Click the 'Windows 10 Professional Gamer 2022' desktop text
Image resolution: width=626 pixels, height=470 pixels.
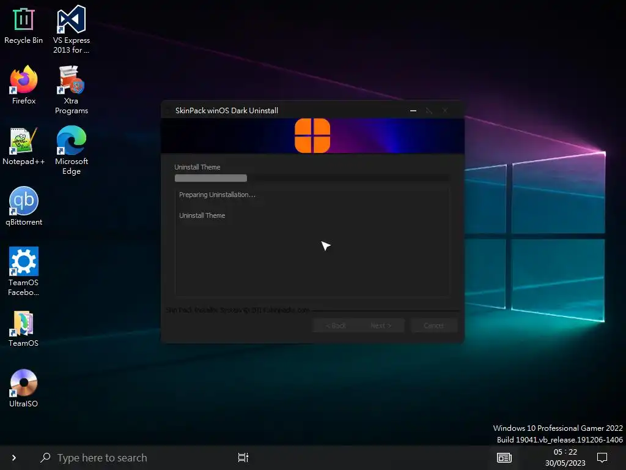558,428
